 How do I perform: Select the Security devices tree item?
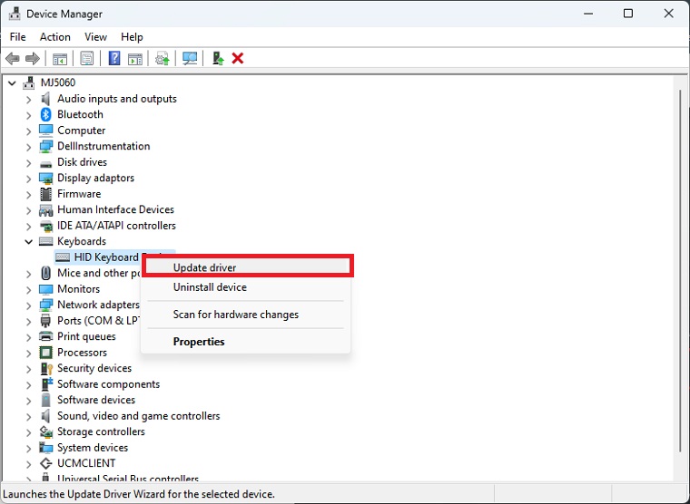pos(94,368)
